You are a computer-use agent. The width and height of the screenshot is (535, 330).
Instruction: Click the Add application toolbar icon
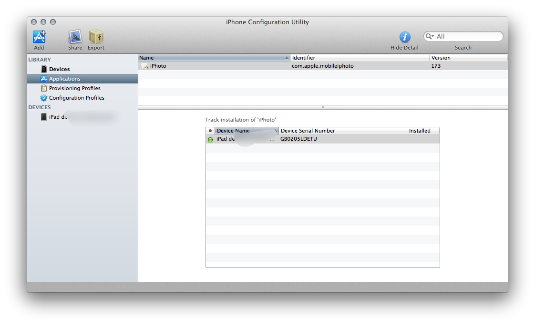(39, 37)
